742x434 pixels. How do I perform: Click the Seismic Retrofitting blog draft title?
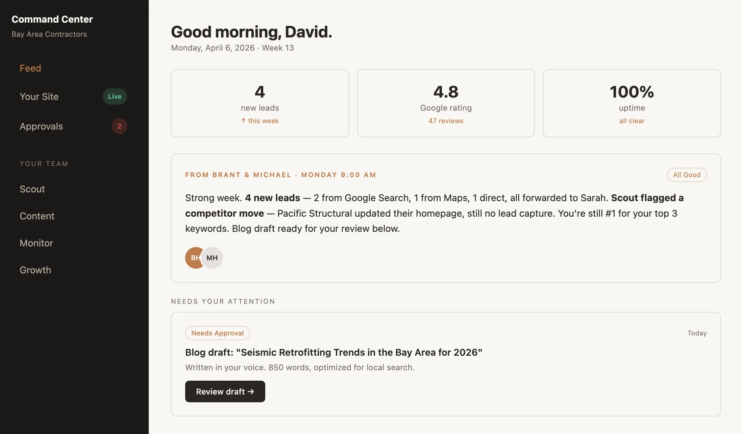(333, 352)
